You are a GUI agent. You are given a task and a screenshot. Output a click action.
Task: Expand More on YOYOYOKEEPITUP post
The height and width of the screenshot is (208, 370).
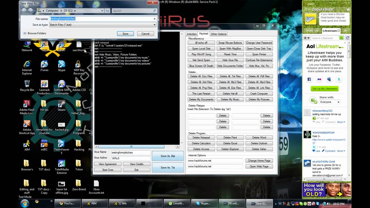[341, 151]
